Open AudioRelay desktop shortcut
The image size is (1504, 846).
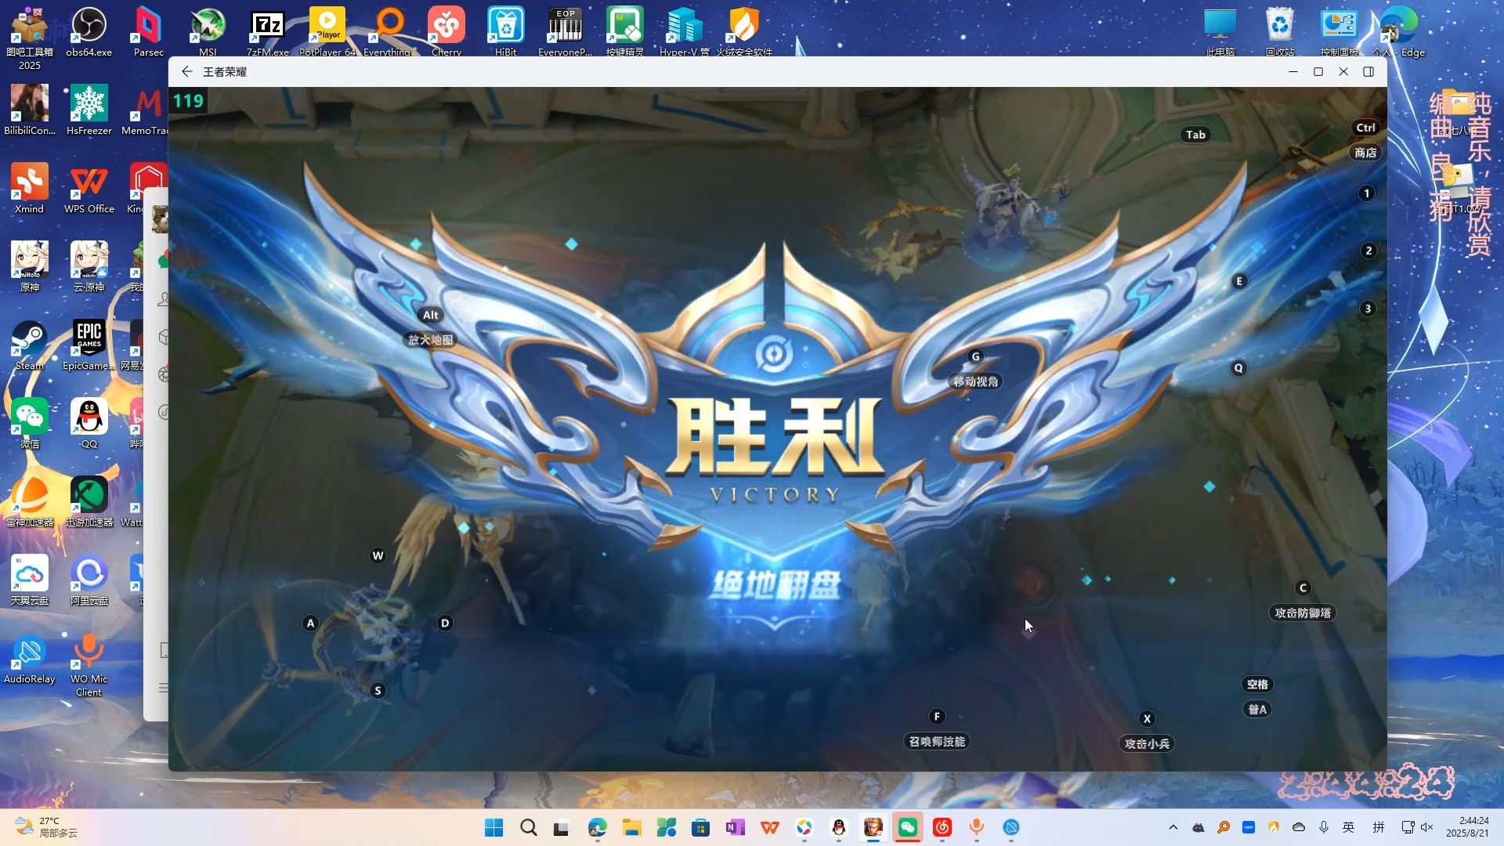tap(29, 660)
